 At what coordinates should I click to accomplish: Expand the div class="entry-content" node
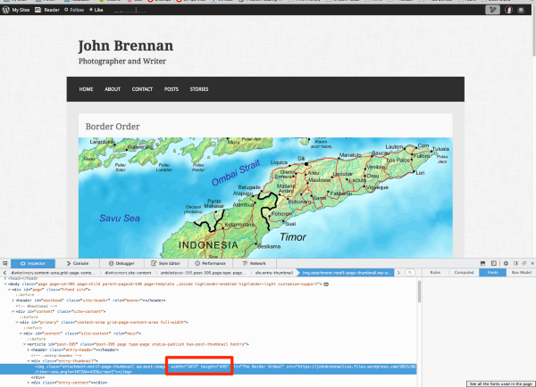[x=29, y=383]
